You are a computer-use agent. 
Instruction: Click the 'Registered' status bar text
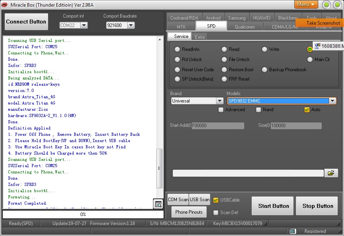[x=315, y=231]
